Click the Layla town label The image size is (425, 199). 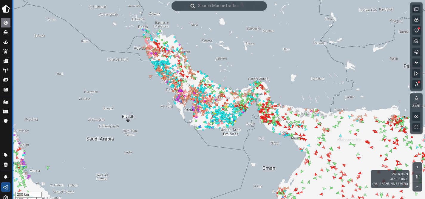pyautogui.click(x=128, y=152)
